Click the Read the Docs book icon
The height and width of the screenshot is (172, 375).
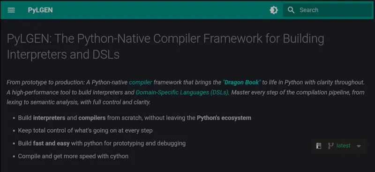coord(319,146)
